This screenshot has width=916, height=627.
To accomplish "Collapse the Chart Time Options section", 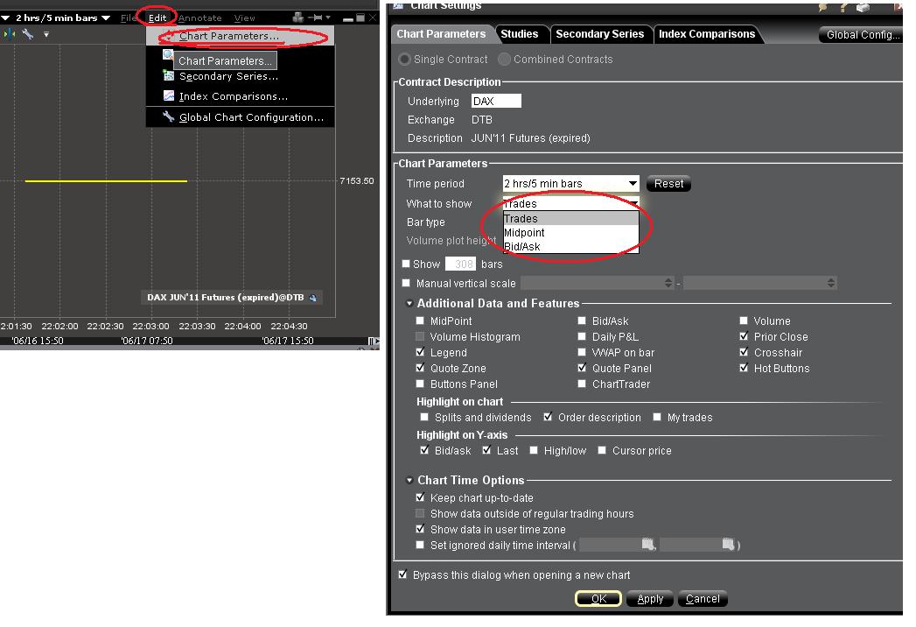I will click(409, 480).
